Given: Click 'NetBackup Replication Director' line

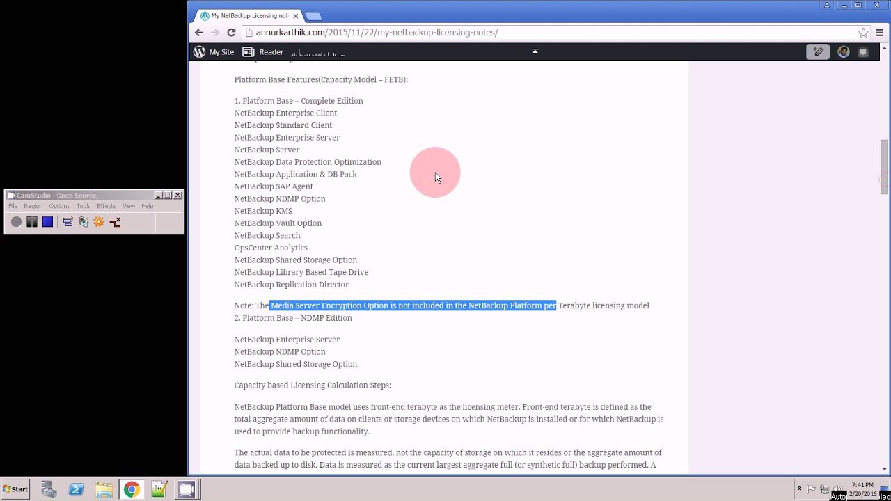Looking at the screenshot, I should (292, 285).
